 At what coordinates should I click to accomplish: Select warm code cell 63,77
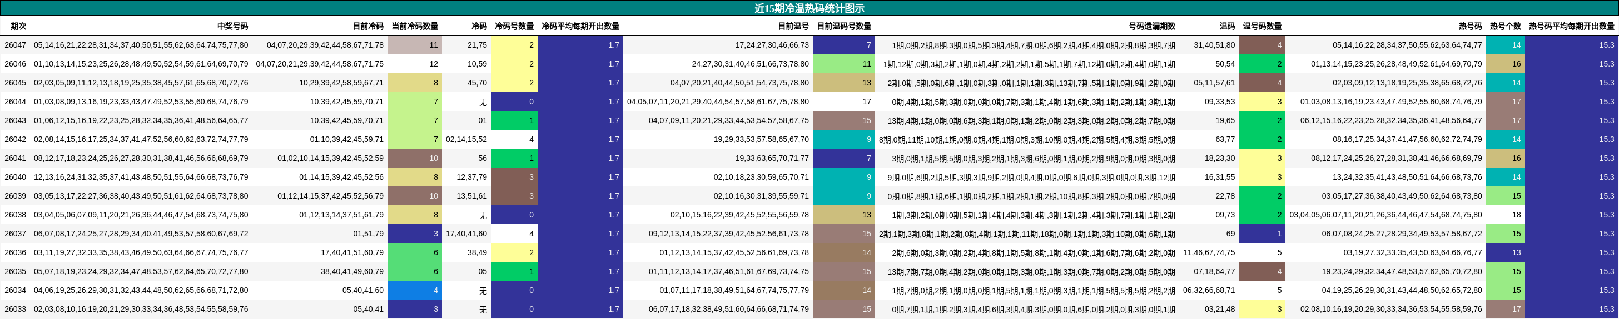click(1225, 139)
